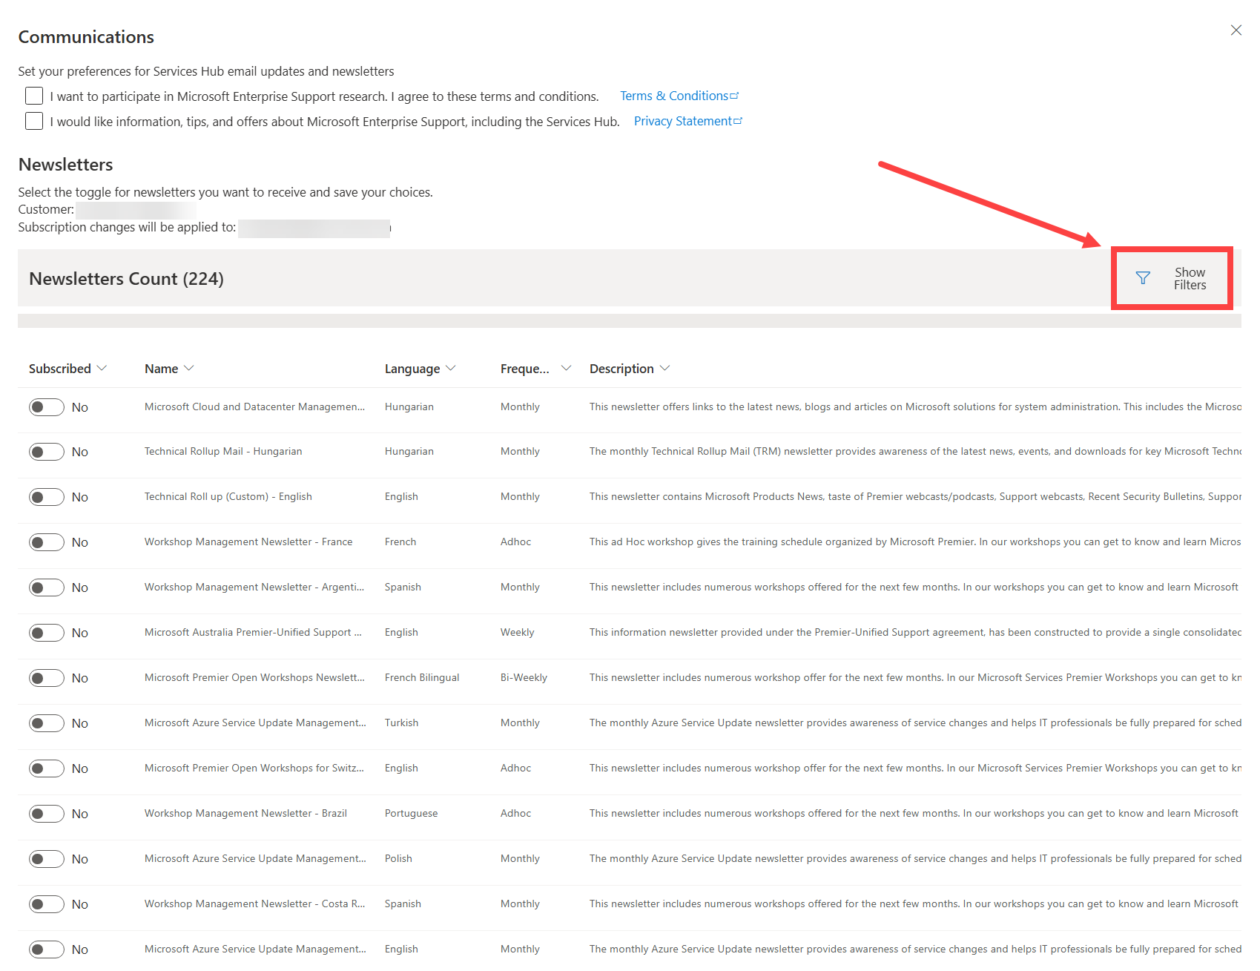Open Show Filters button
This screenshot has height=971, width=1260.
click(x=1172, y=278)
